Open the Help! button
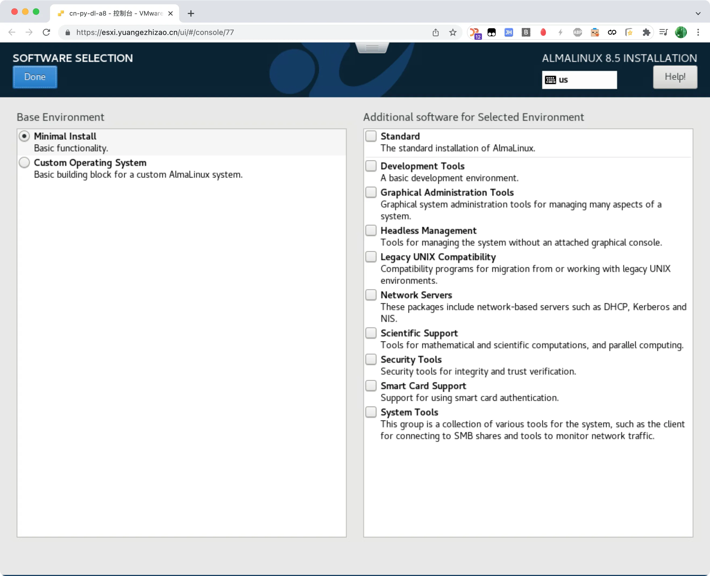 point(675,77)
